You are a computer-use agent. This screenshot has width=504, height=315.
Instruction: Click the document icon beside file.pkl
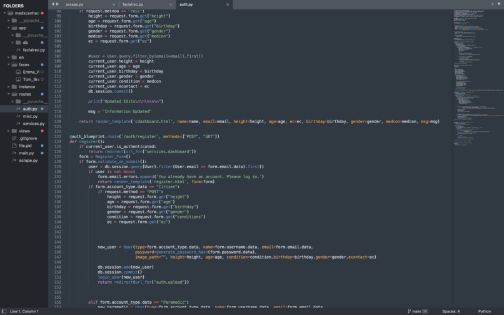point(14,146)
